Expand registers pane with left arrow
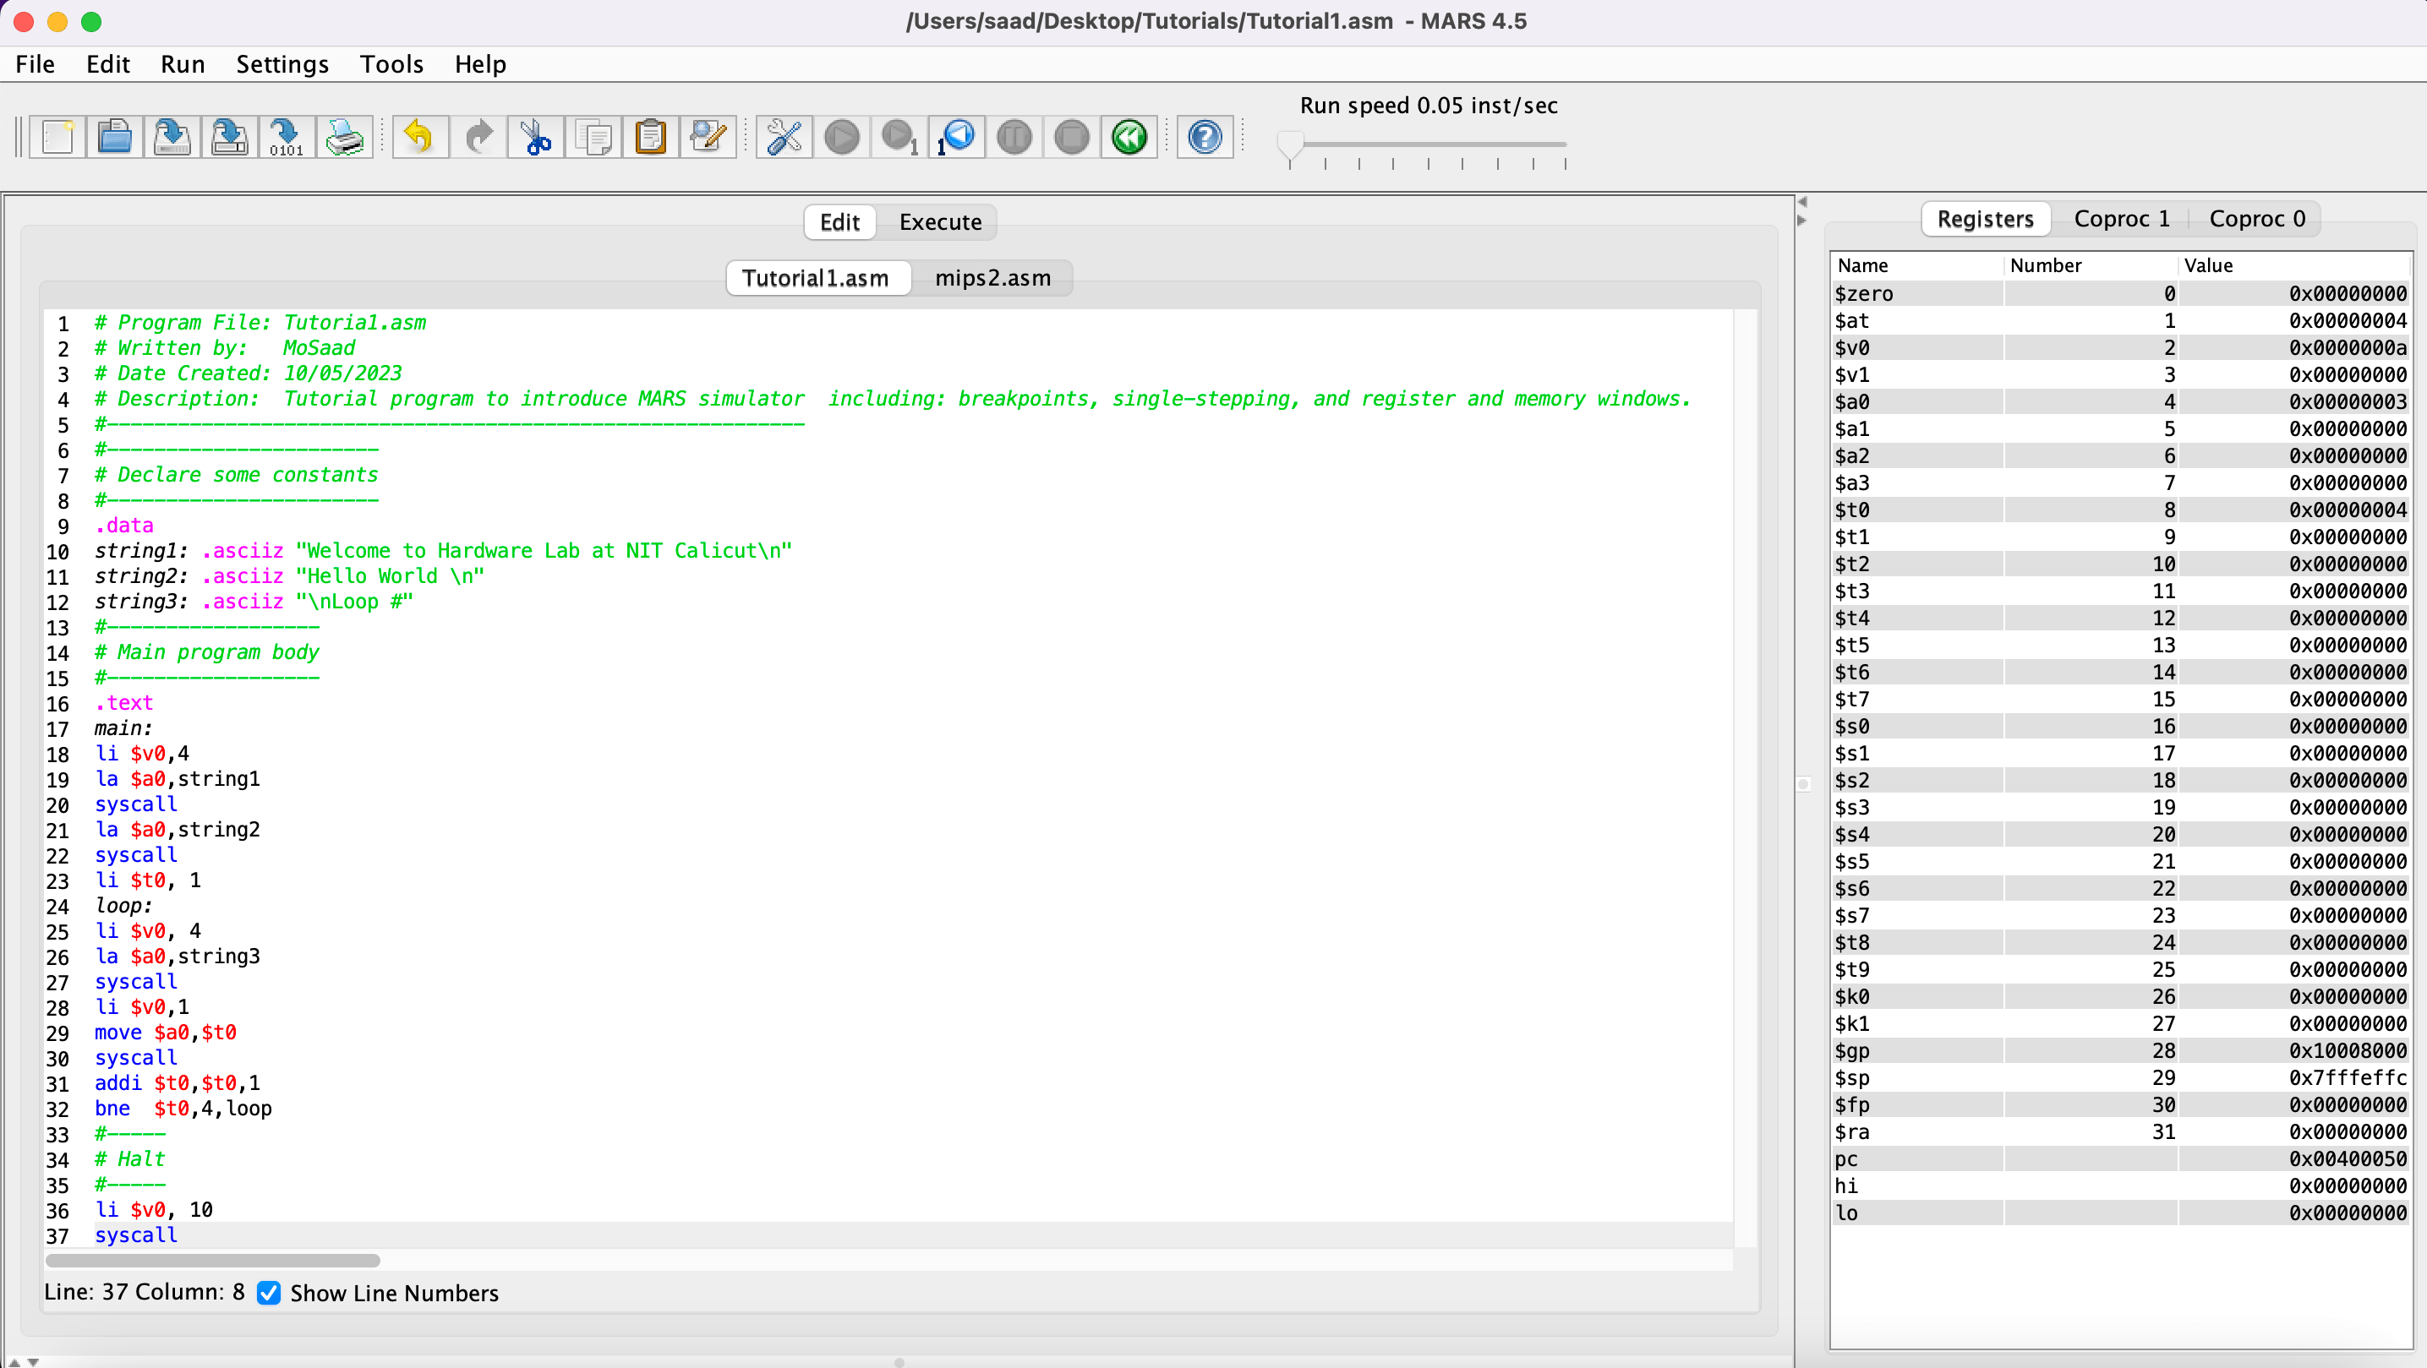The width and height of the screenshot is (2427, 1368). coord(1801,201)
